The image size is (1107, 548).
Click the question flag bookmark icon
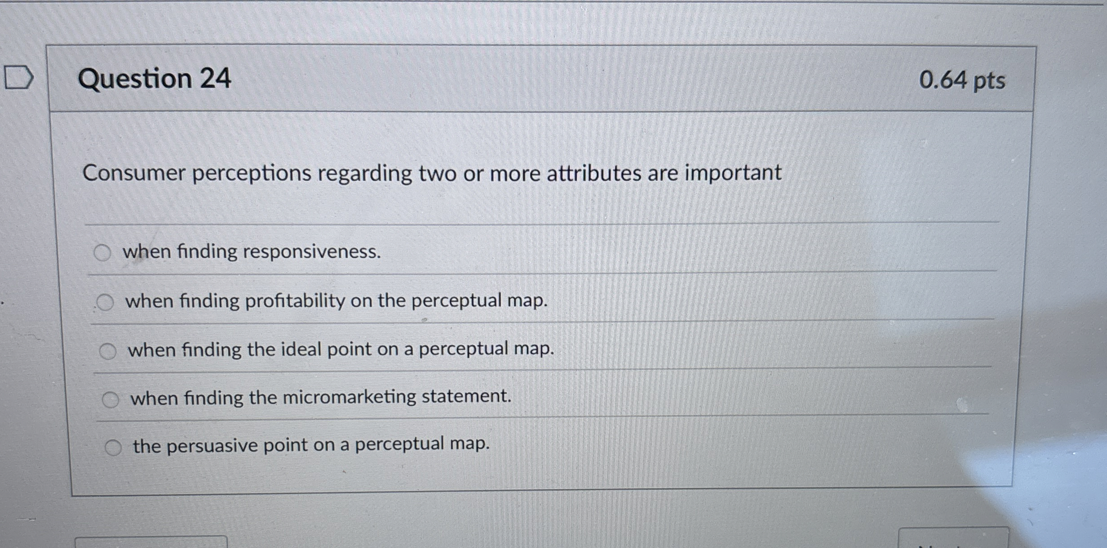coord(18,78)
